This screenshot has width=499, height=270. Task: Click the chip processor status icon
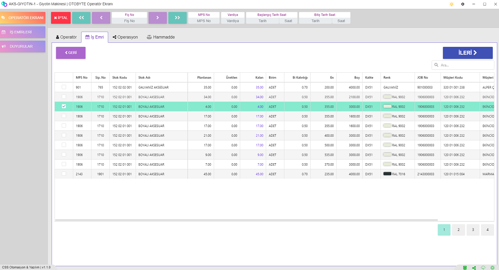point(492,268)
